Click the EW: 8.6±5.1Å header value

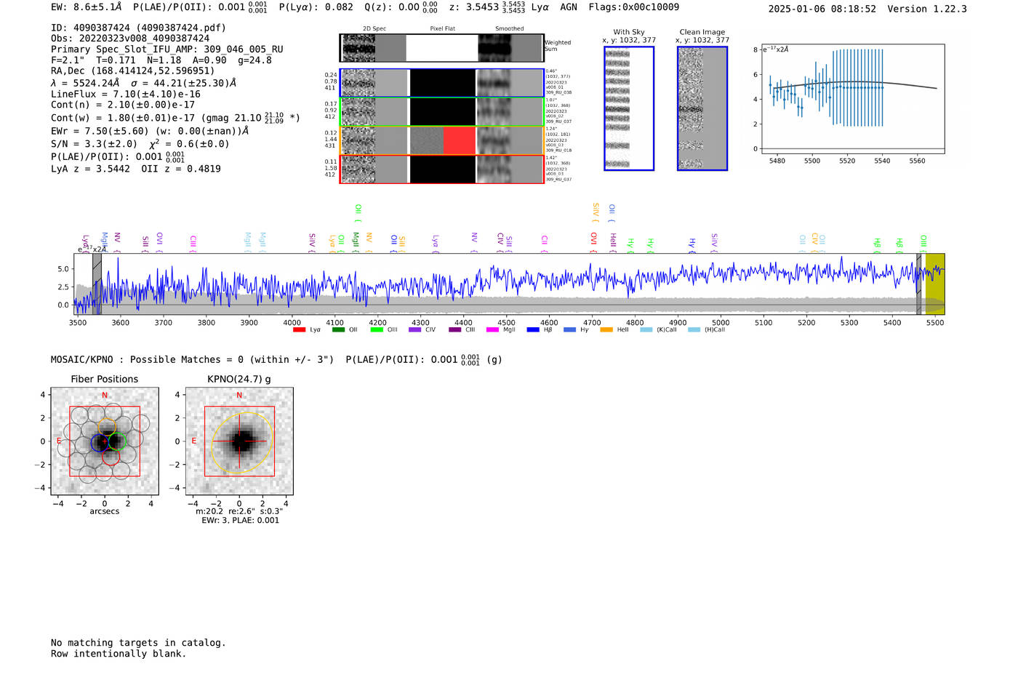pyautogui.click(x=87, y=7)
